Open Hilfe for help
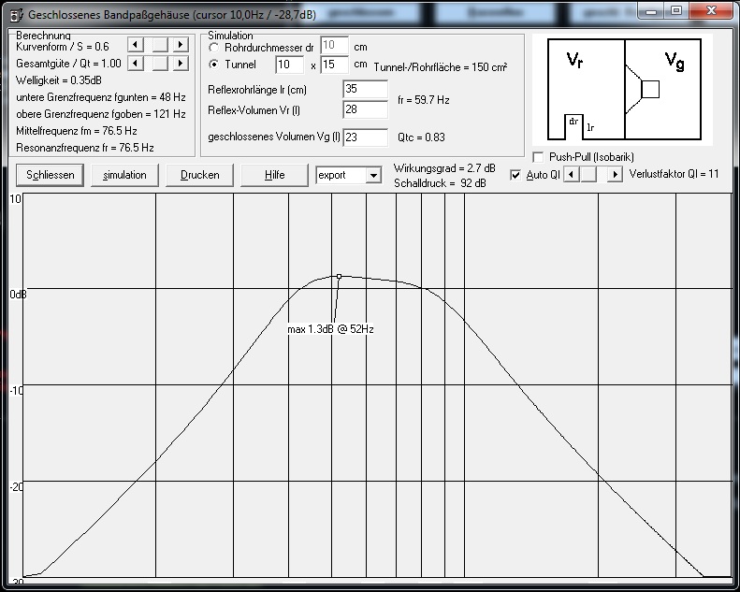 [274, 175]
